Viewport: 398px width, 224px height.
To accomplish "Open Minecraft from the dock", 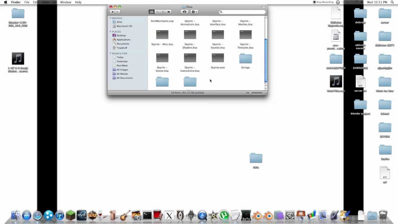I will 71,215.
